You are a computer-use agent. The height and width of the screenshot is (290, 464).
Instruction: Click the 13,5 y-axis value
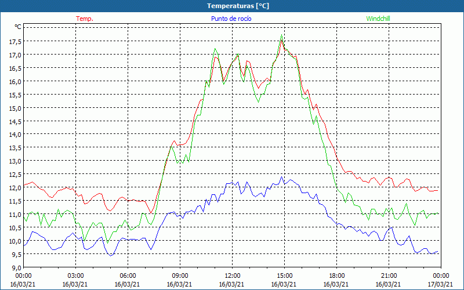[16, 148]
